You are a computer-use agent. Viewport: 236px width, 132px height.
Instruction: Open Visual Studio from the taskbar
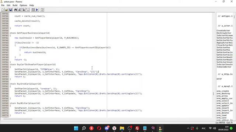[x=153, y=128]
